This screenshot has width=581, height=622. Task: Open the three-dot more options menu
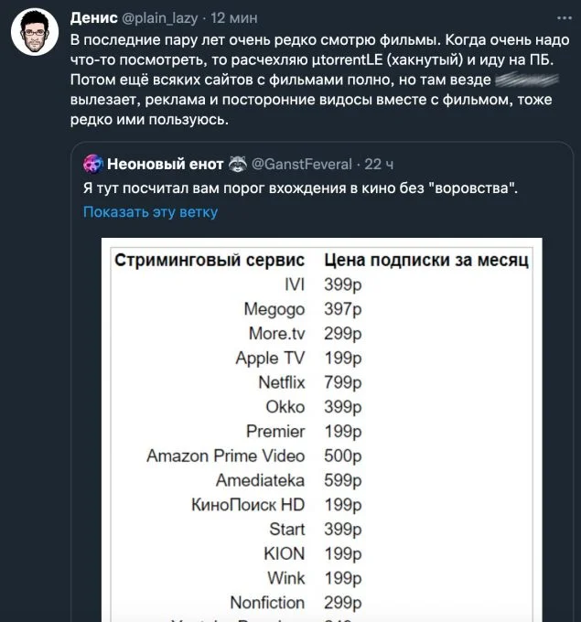[565, 18]
